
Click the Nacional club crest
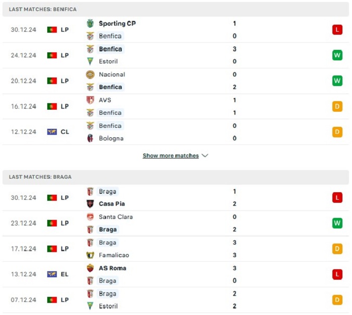pos(90,74)
